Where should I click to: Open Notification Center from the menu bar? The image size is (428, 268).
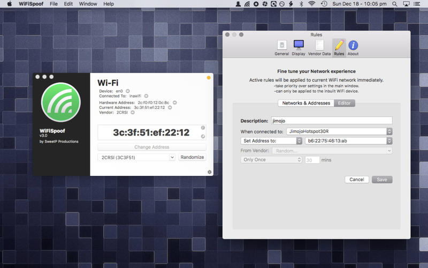417,4
